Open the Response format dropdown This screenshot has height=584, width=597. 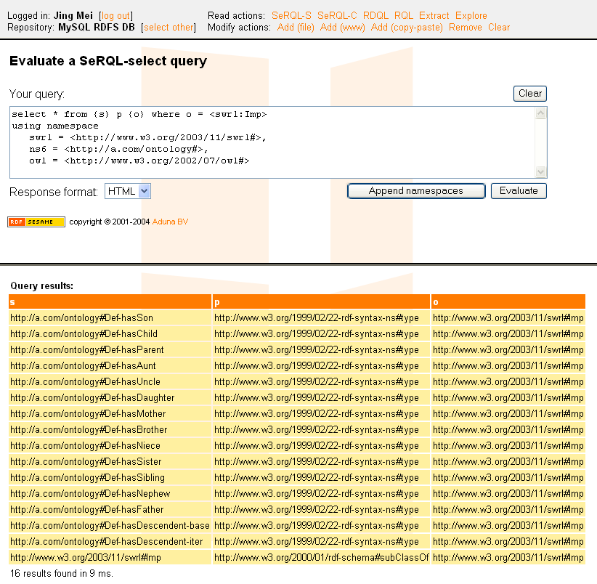click(x=128, y=191)
